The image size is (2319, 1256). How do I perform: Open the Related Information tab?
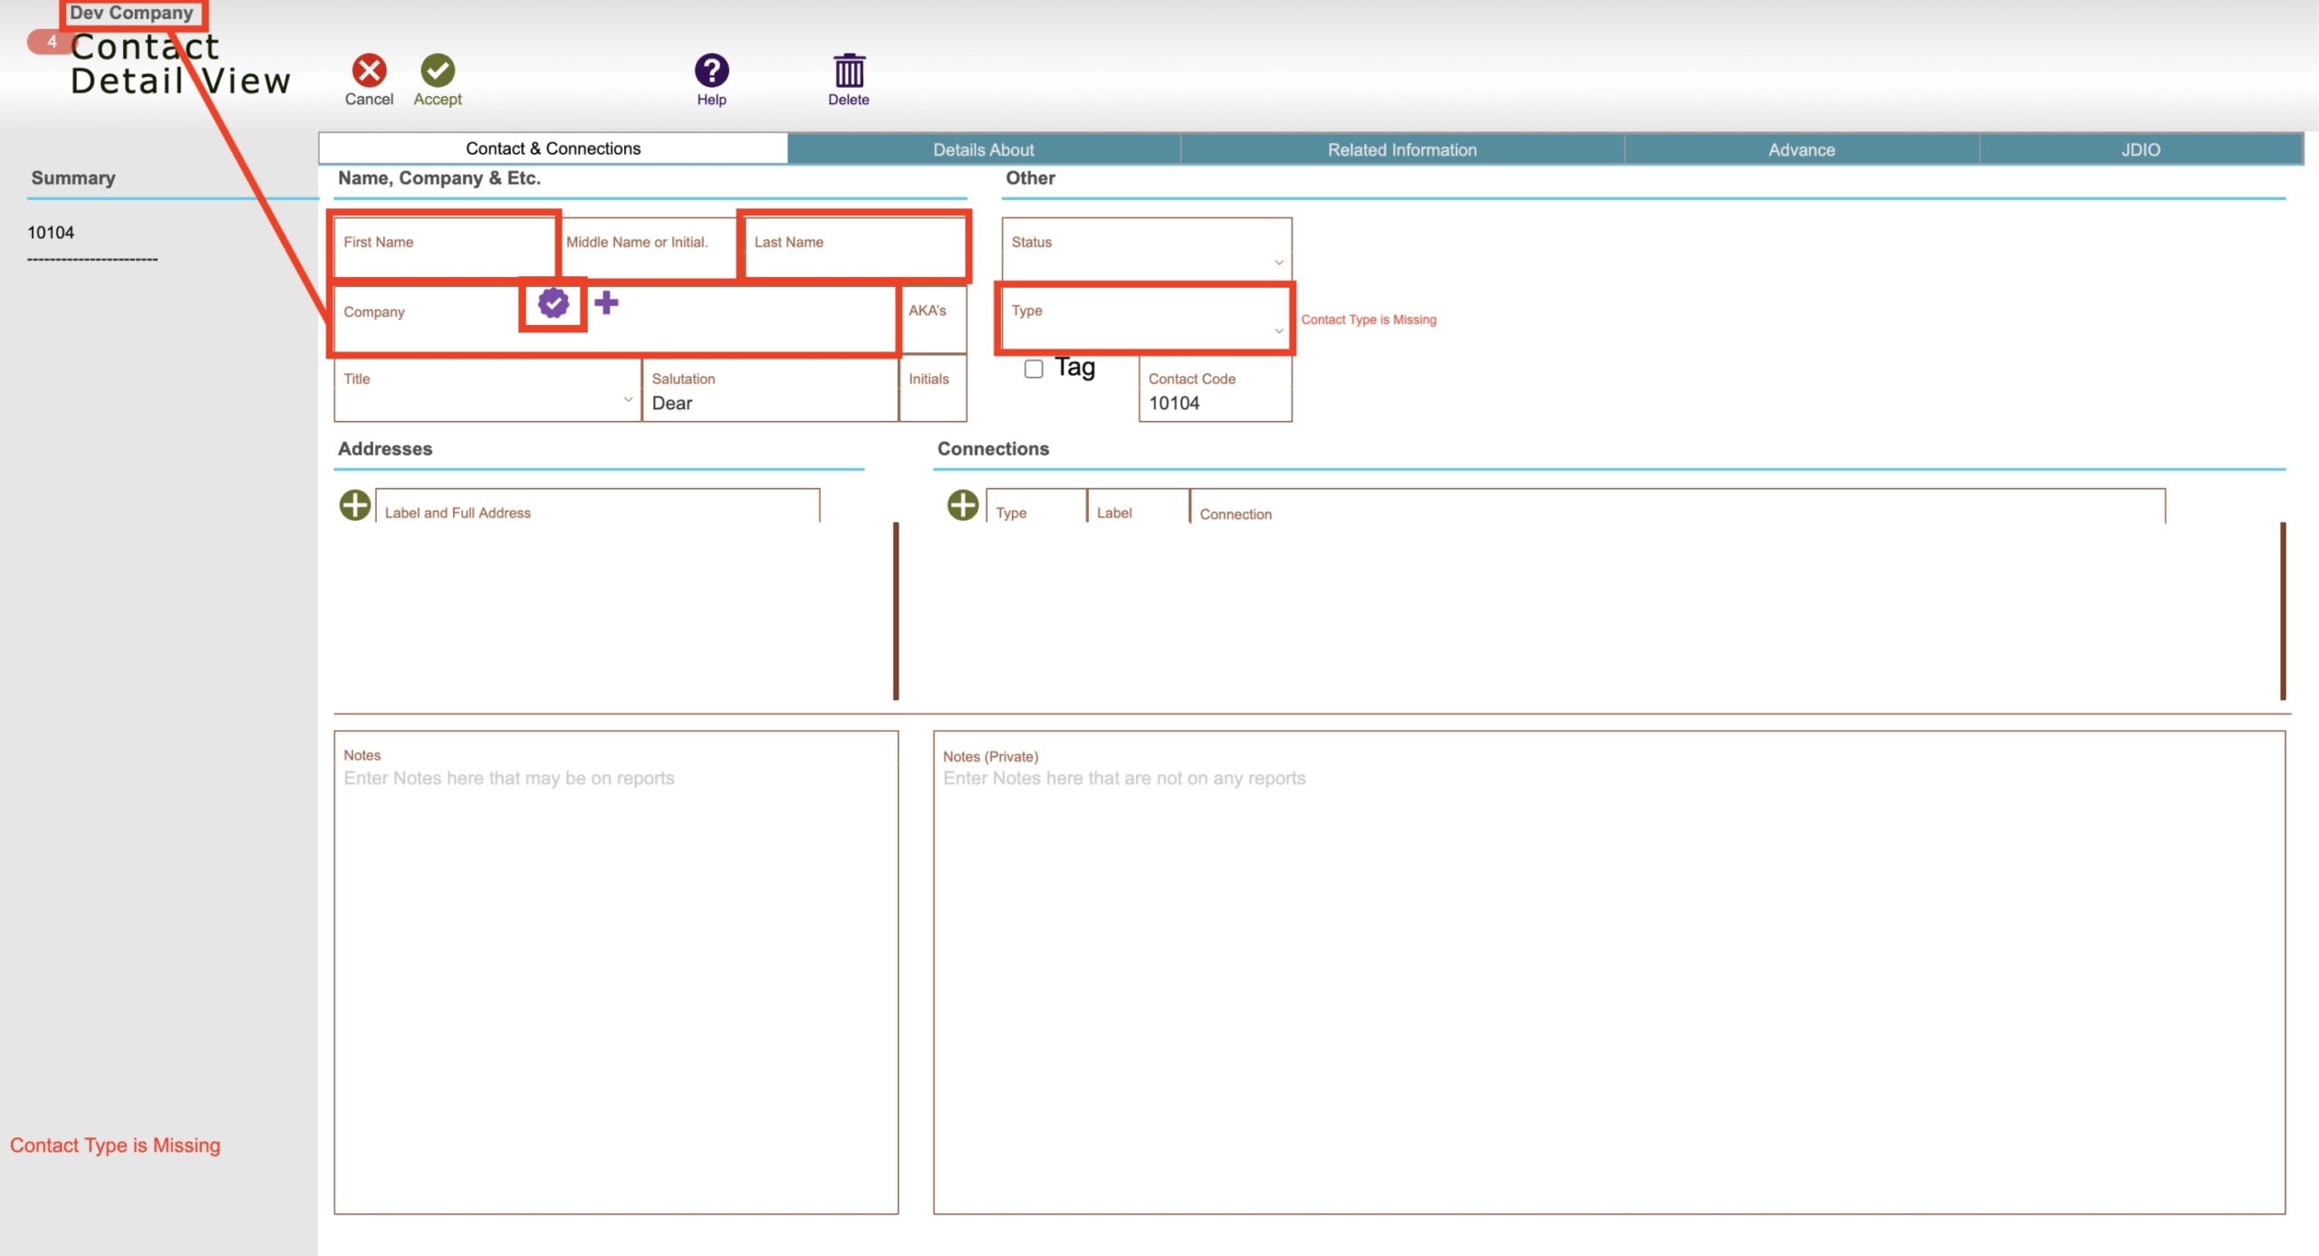pos(1402,149)
